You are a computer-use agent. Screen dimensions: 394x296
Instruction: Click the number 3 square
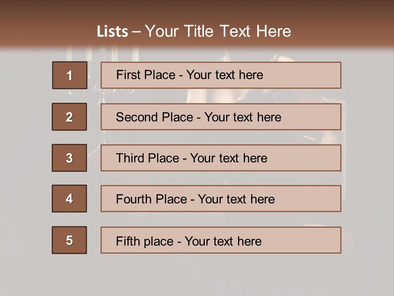[x=69, y=158]
